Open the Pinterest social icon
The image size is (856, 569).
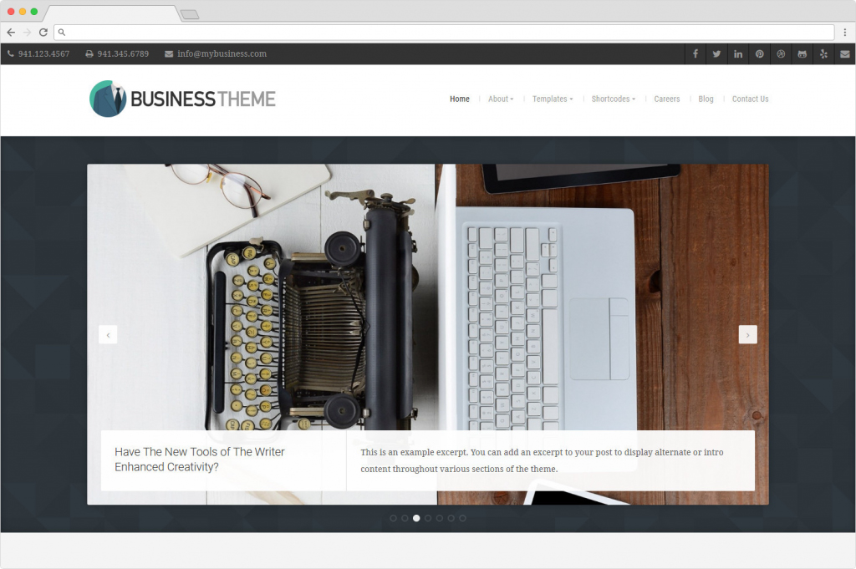click(x=759, y=54)
